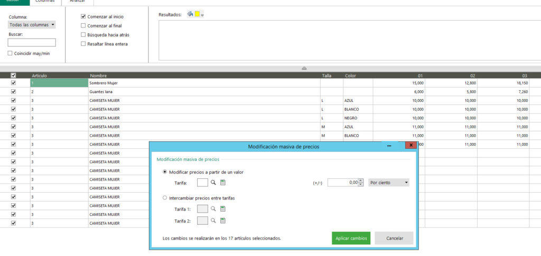Click the 5,800 price cell
This screenshot has width=541, height=256.
tap(451, 92)
